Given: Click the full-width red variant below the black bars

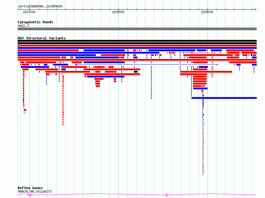Looking at the screenshot, I should [137, 46].
